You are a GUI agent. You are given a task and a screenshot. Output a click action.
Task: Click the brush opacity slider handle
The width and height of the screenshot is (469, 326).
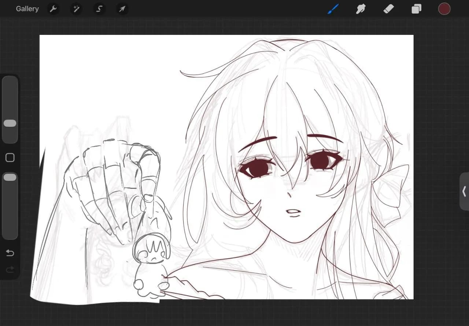click(x=10, y=177)
